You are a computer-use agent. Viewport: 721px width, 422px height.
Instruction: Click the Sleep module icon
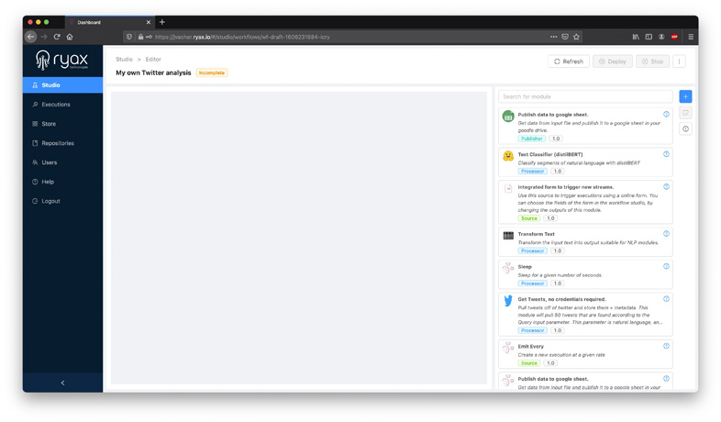point(508,268)
